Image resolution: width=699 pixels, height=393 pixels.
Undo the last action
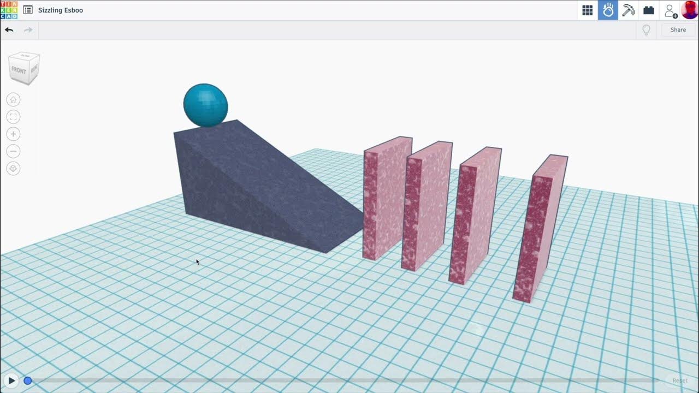click(9, 29)
